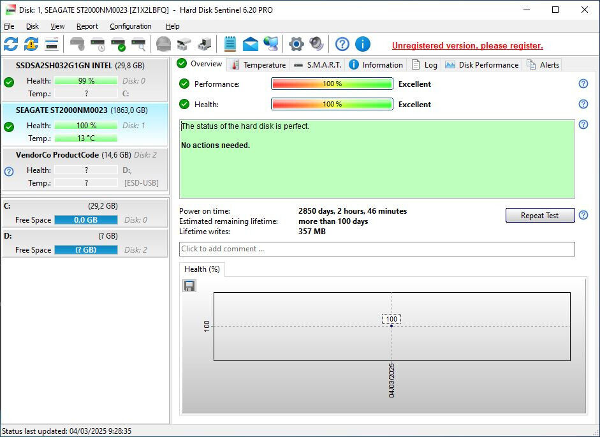Open the blue notepad report icon
The image size is (600, 437).
[x=230, y=44]
